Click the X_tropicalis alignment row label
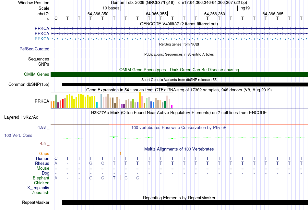This screenshot has width=308, height=210. [x=38, y=188]
